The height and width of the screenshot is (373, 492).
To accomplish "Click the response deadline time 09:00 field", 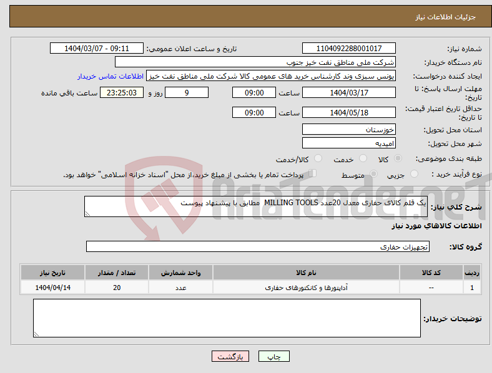I will (254, 92).
